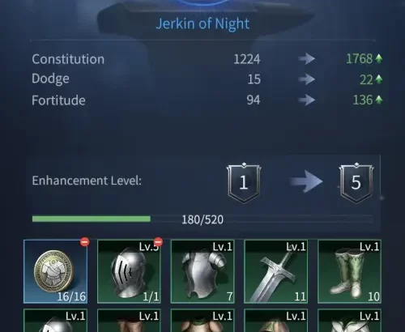Select the second-row first Lv.1 helmet item
Screen dimensions: 405x332
pos(55,321)
